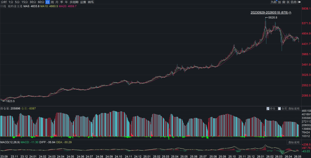The width and height of the screenshot is (311, 158).
Task: Uncheck the 持仓 checkbox
Action: [268, 108]
